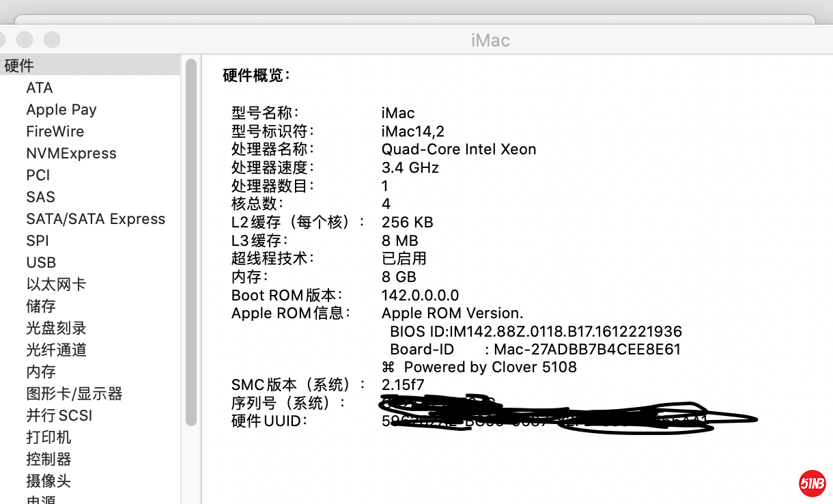Select 并行SCSI in the sidebar
The width and height of the screenshot is (833, 504).
(59, 415)
